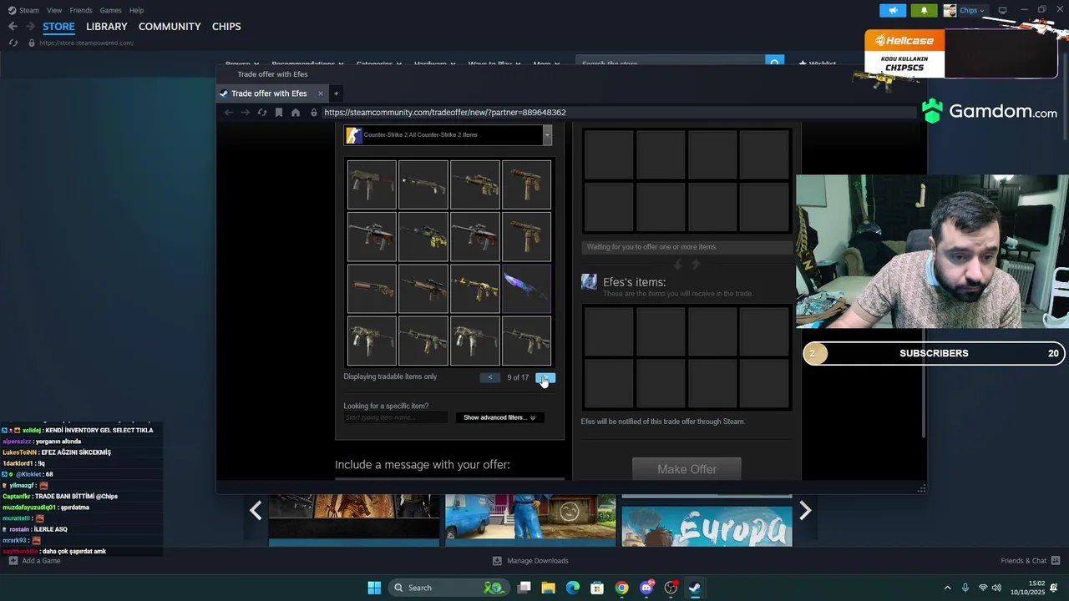Click the microphone tray icon

(965, 588)
